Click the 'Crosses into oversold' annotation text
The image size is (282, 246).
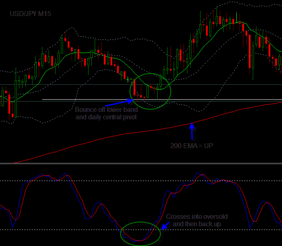197,216
